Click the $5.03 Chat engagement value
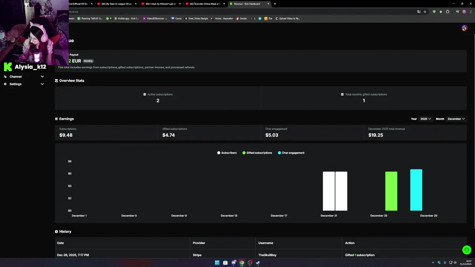Screen dimensions: 475x267 tap(272, 135)
